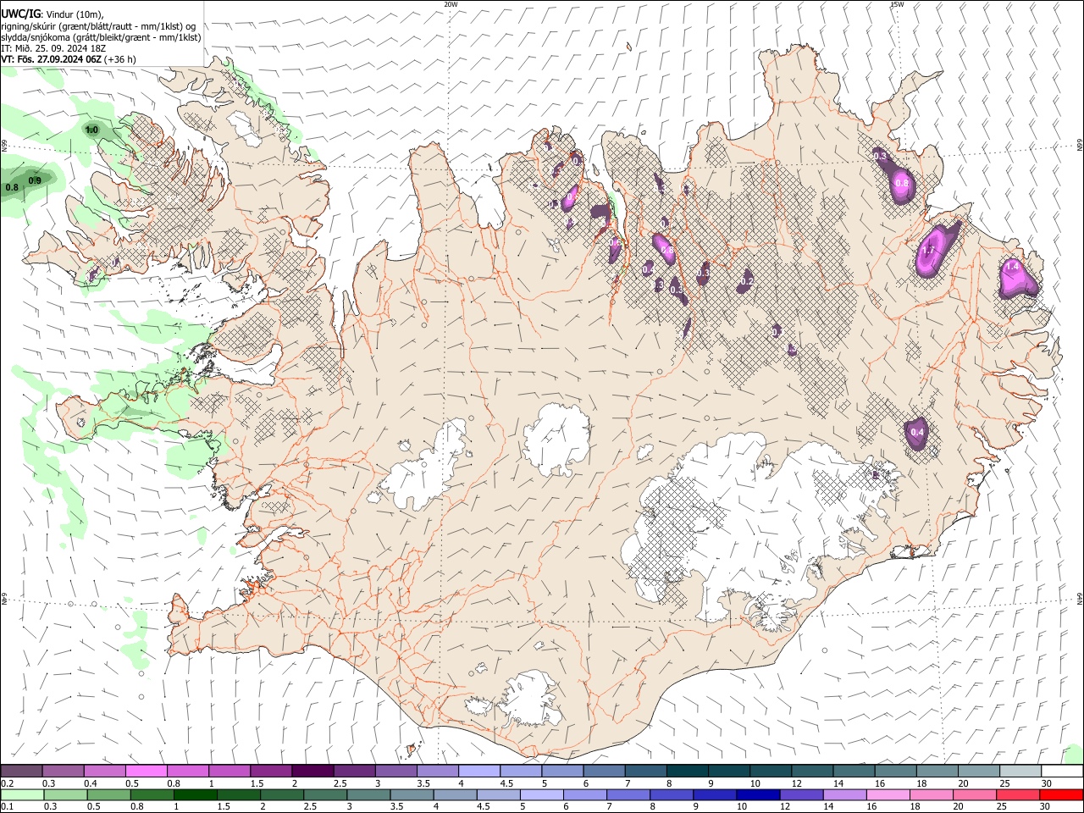This screenshot has width=1084, height=813.
Task: Click the 20W longitude label
Action: (x=451, y=4)
